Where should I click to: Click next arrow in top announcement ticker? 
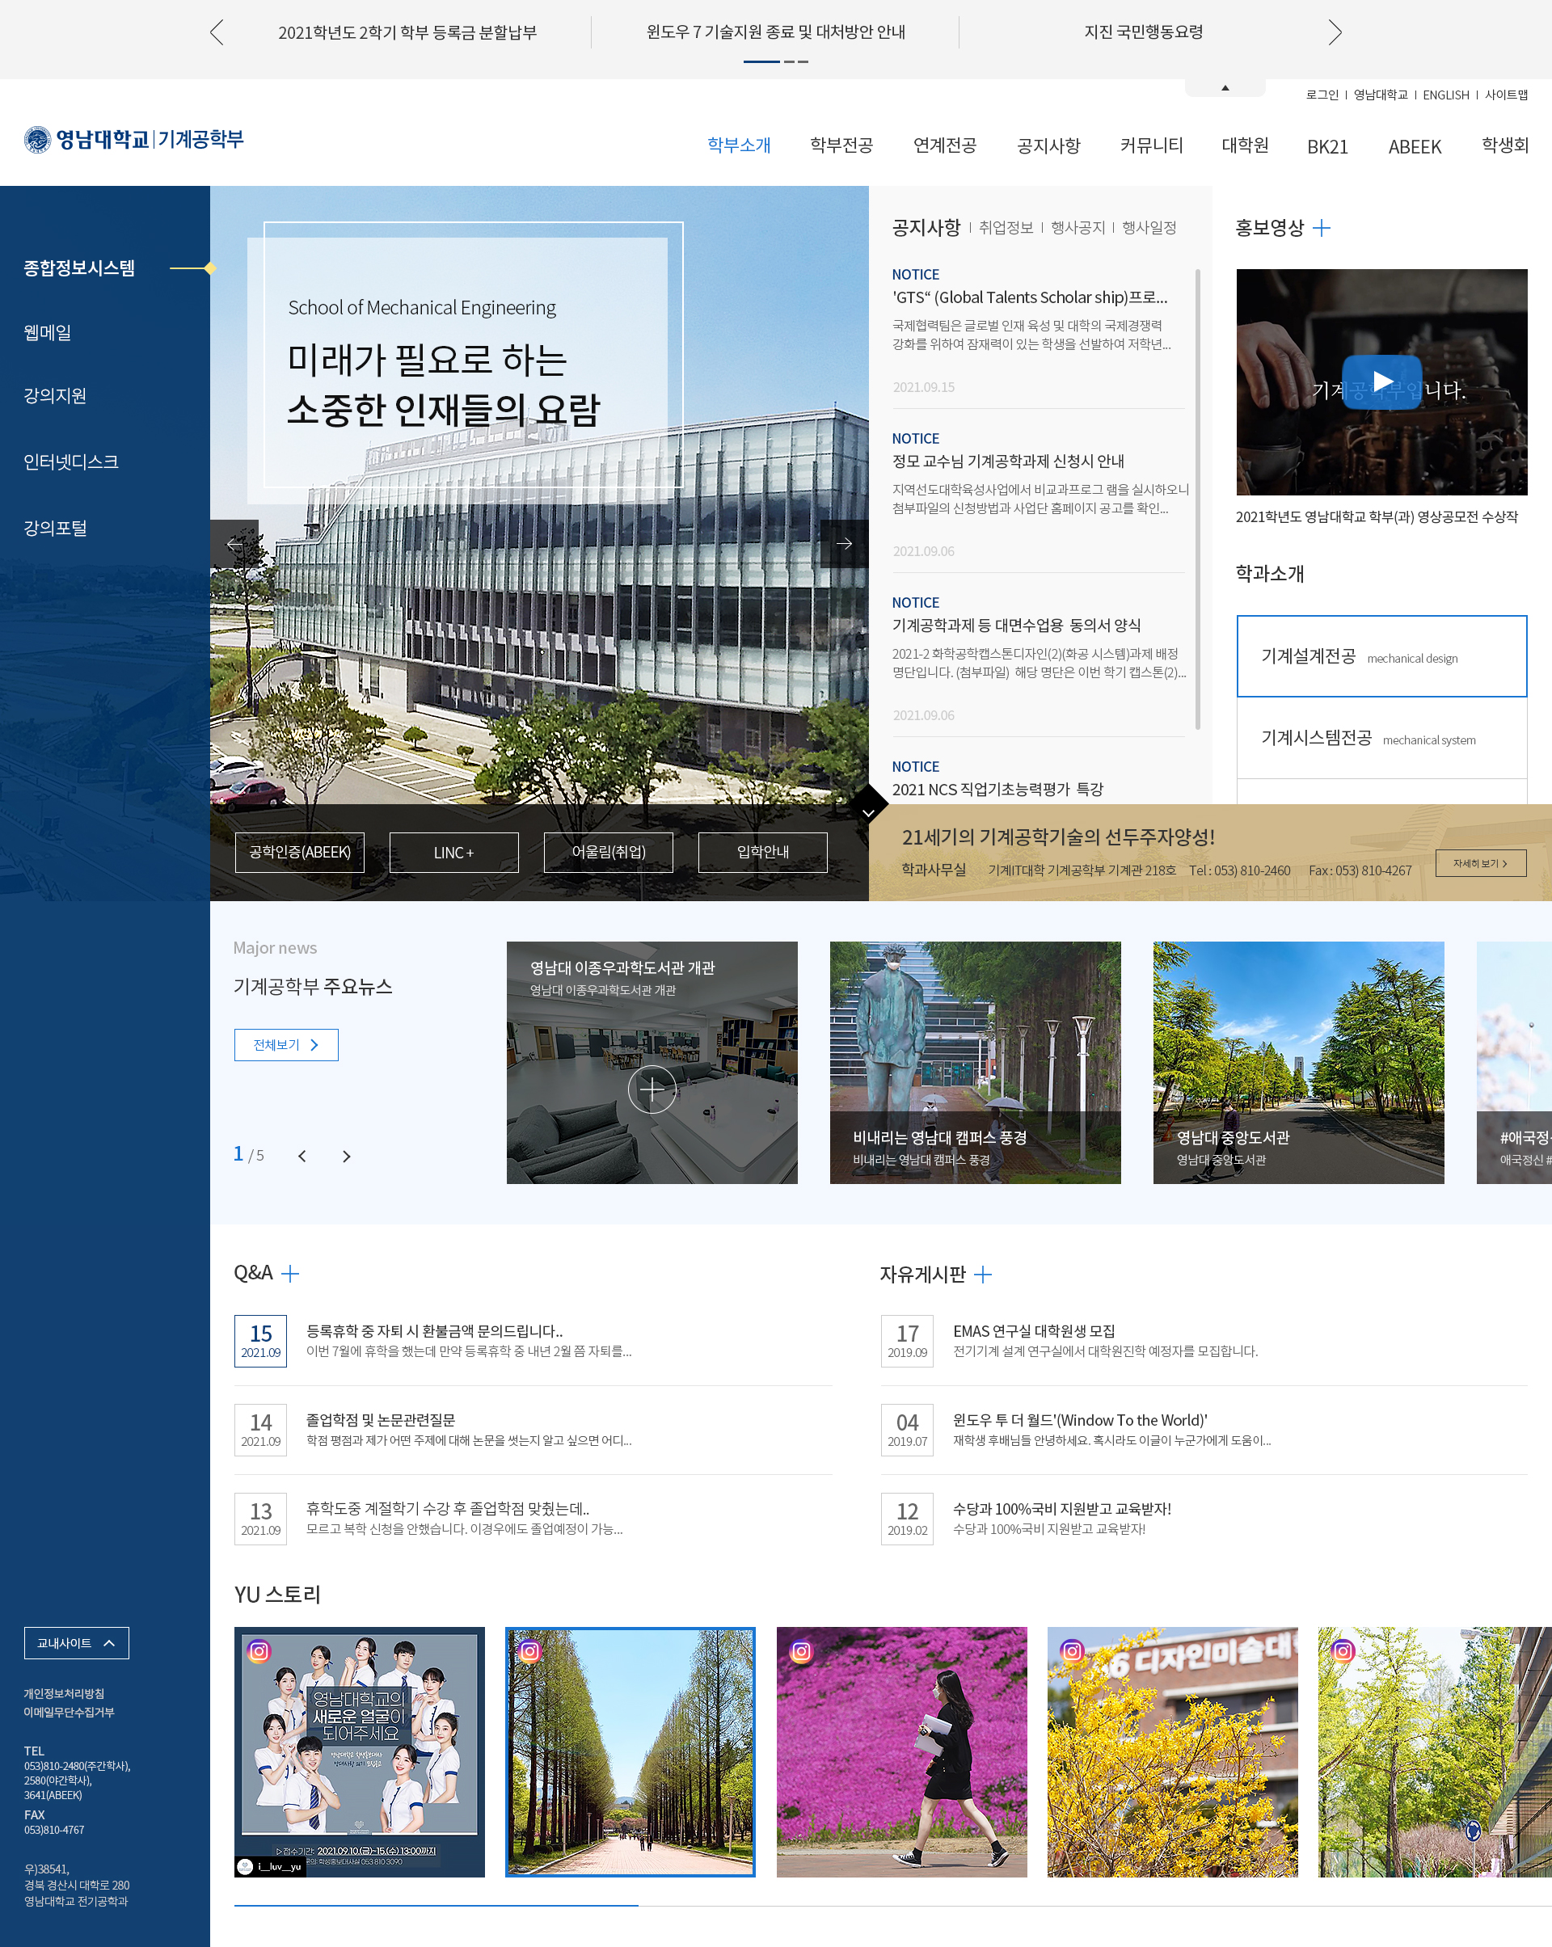[1335, 32]
